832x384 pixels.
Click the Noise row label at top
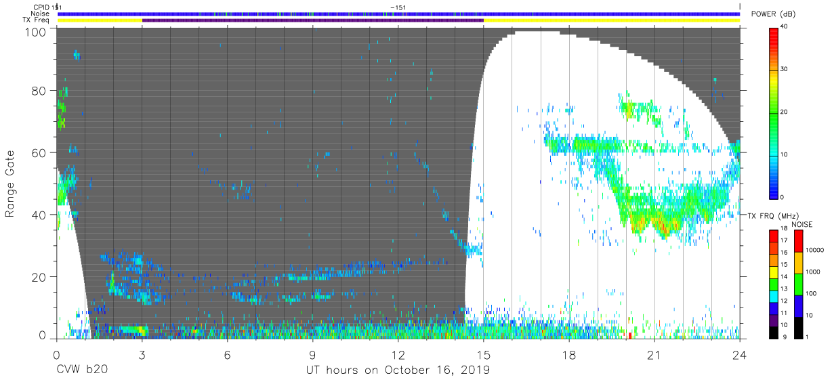[x=40, y=14]
